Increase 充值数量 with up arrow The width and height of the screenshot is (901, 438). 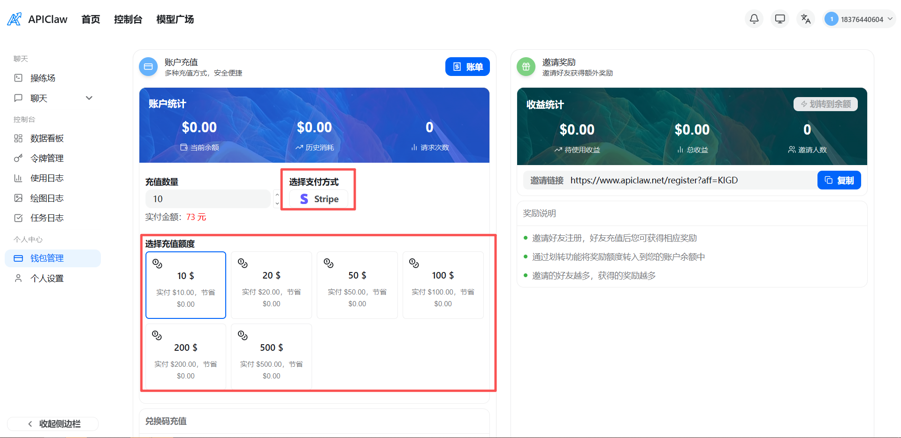tap(277, 195)
